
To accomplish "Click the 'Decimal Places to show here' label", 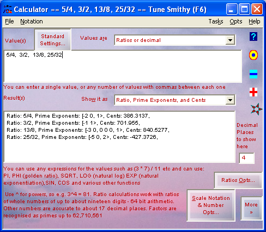I will point(246,136).
